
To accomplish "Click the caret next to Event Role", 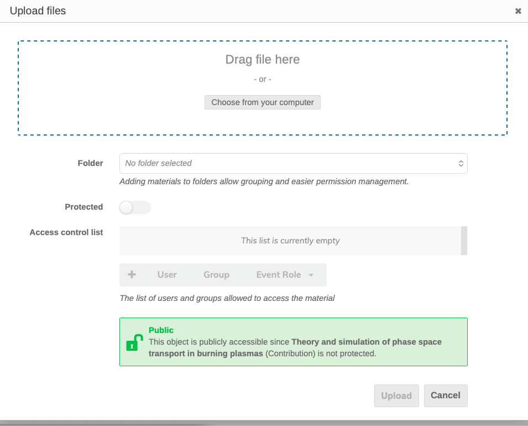I will click(x=311, y=275).
